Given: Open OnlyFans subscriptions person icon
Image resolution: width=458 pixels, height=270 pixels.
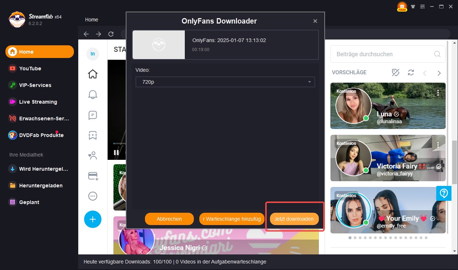Looking at the screenshot, I should (93, 156).
